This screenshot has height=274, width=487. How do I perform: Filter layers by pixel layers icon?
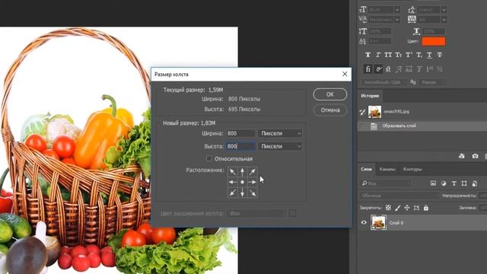433,183
